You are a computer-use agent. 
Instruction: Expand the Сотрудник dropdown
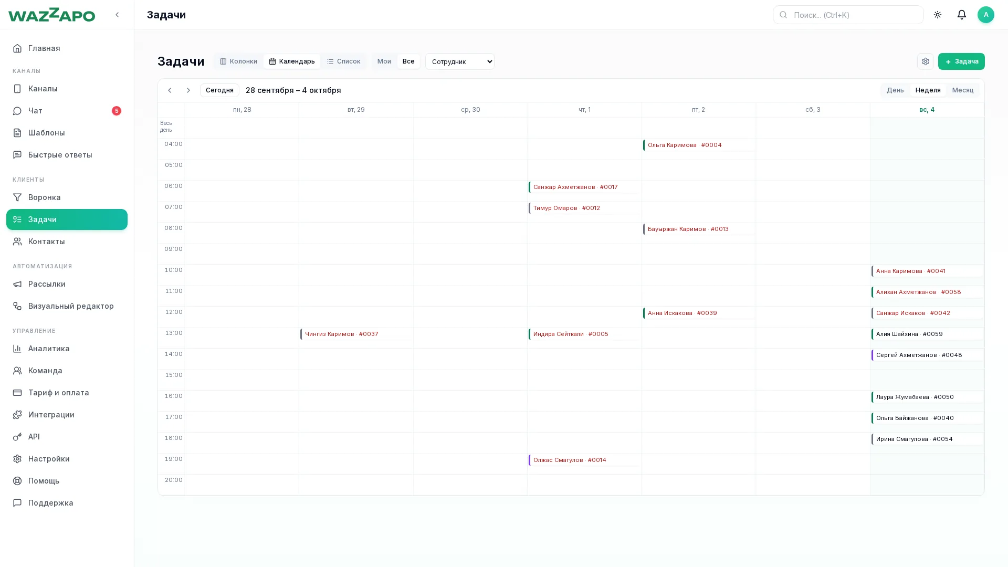click(x=460, y=61)
